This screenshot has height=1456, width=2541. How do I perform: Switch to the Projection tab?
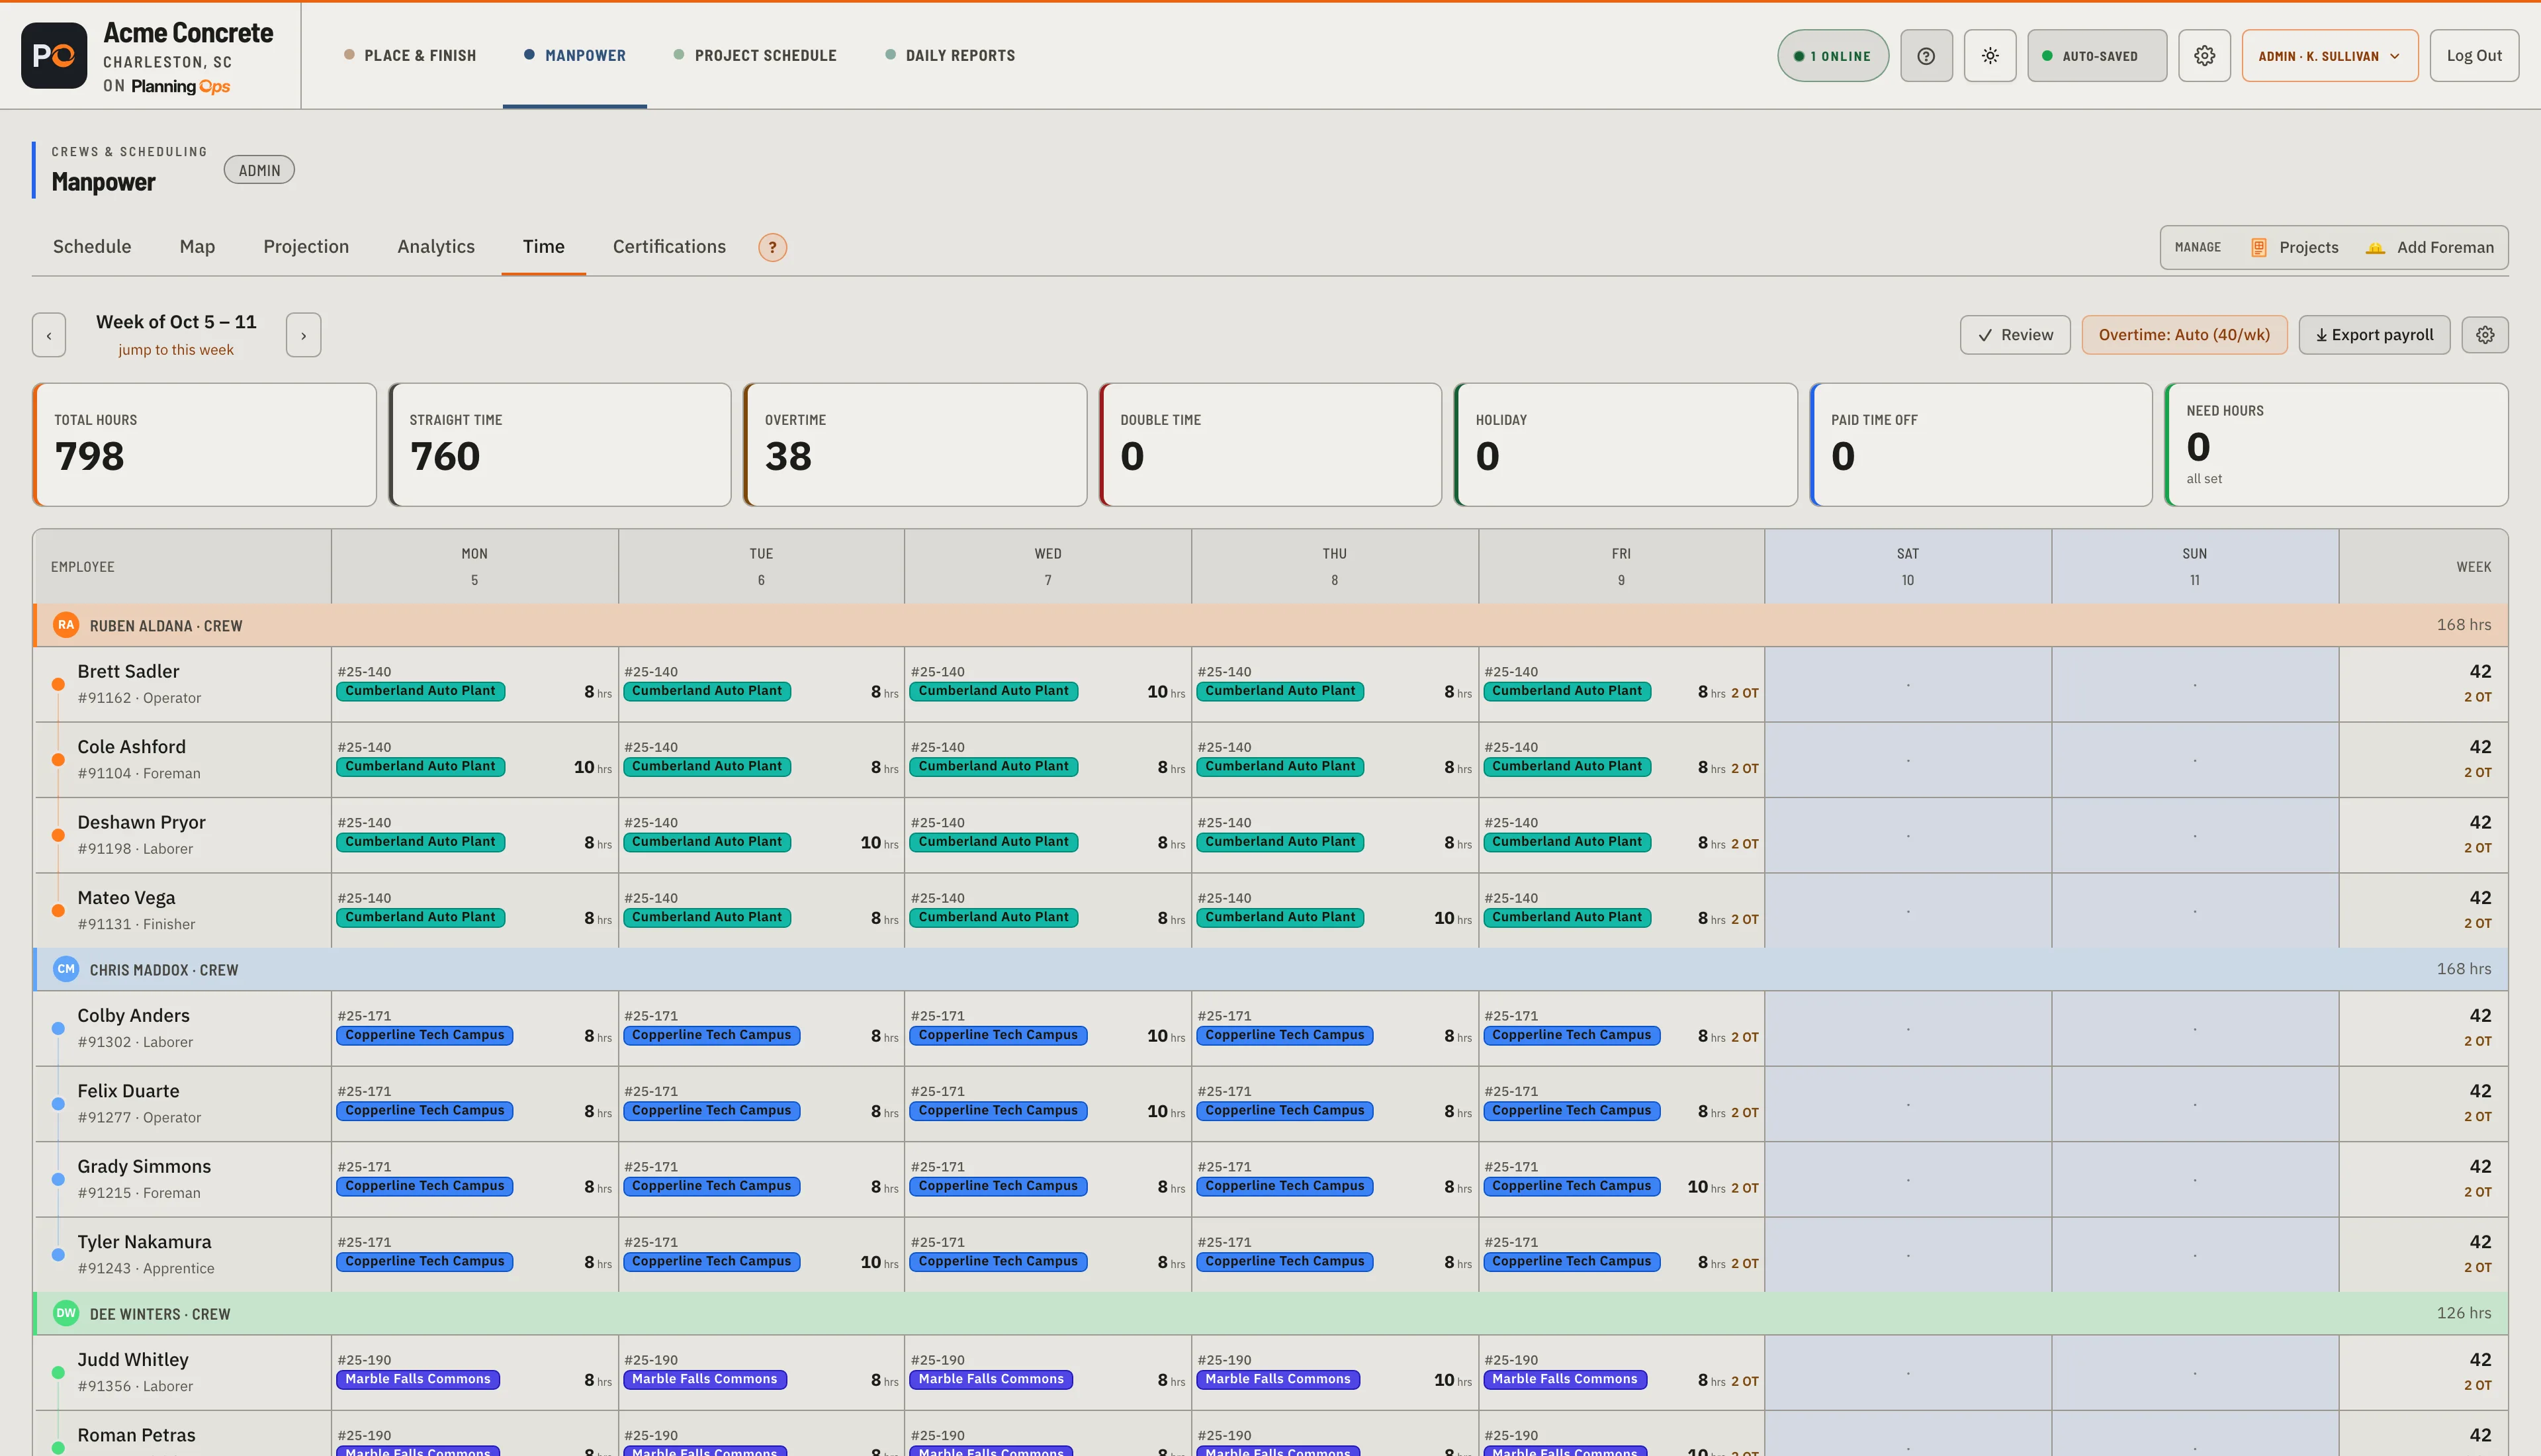tap(306, 247)
